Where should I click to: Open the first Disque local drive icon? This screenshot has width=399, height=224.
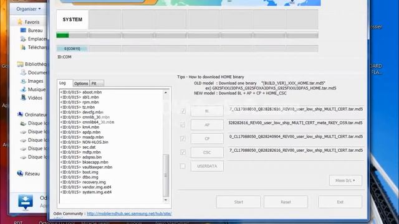(23, 123)
